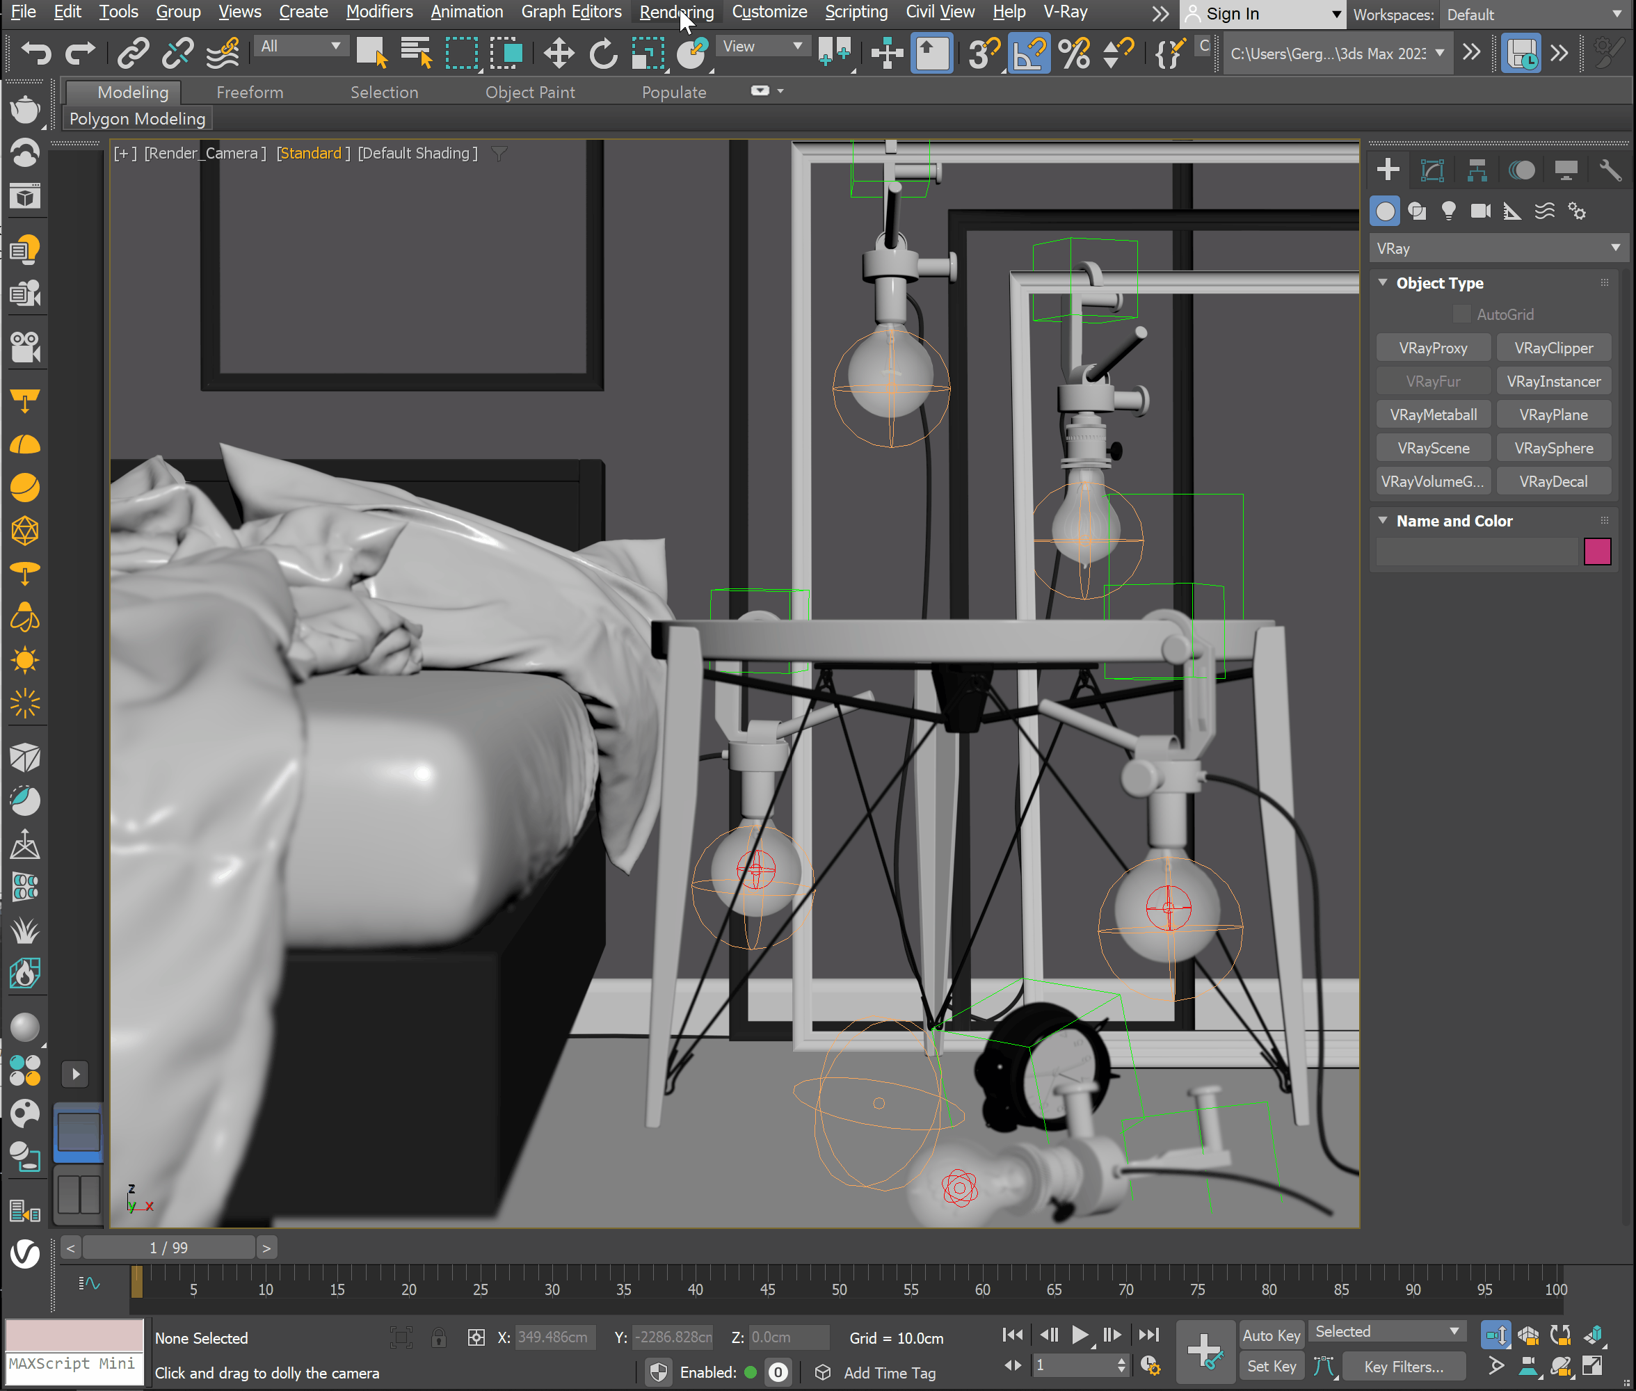Open the Rendering menu

(x=675, y=12)
